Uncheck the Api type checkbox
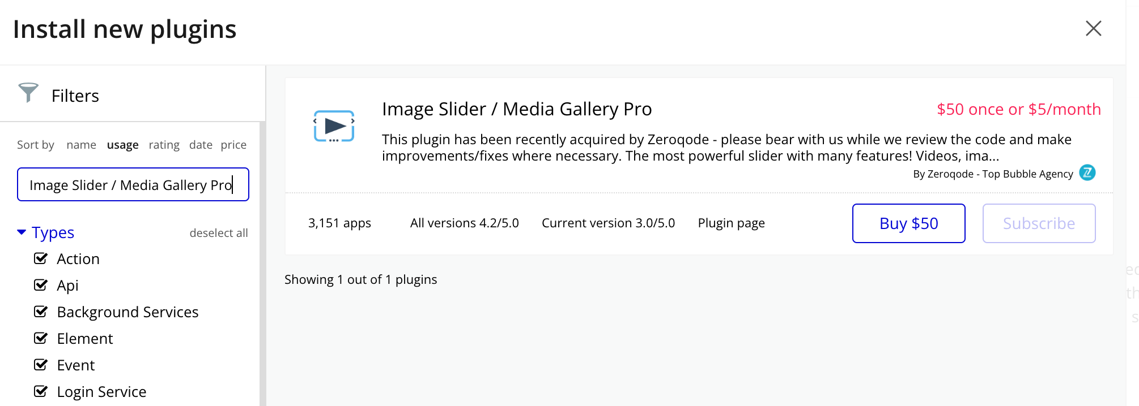The height and width of the screenshot is (406, 1139). [41, 285]
